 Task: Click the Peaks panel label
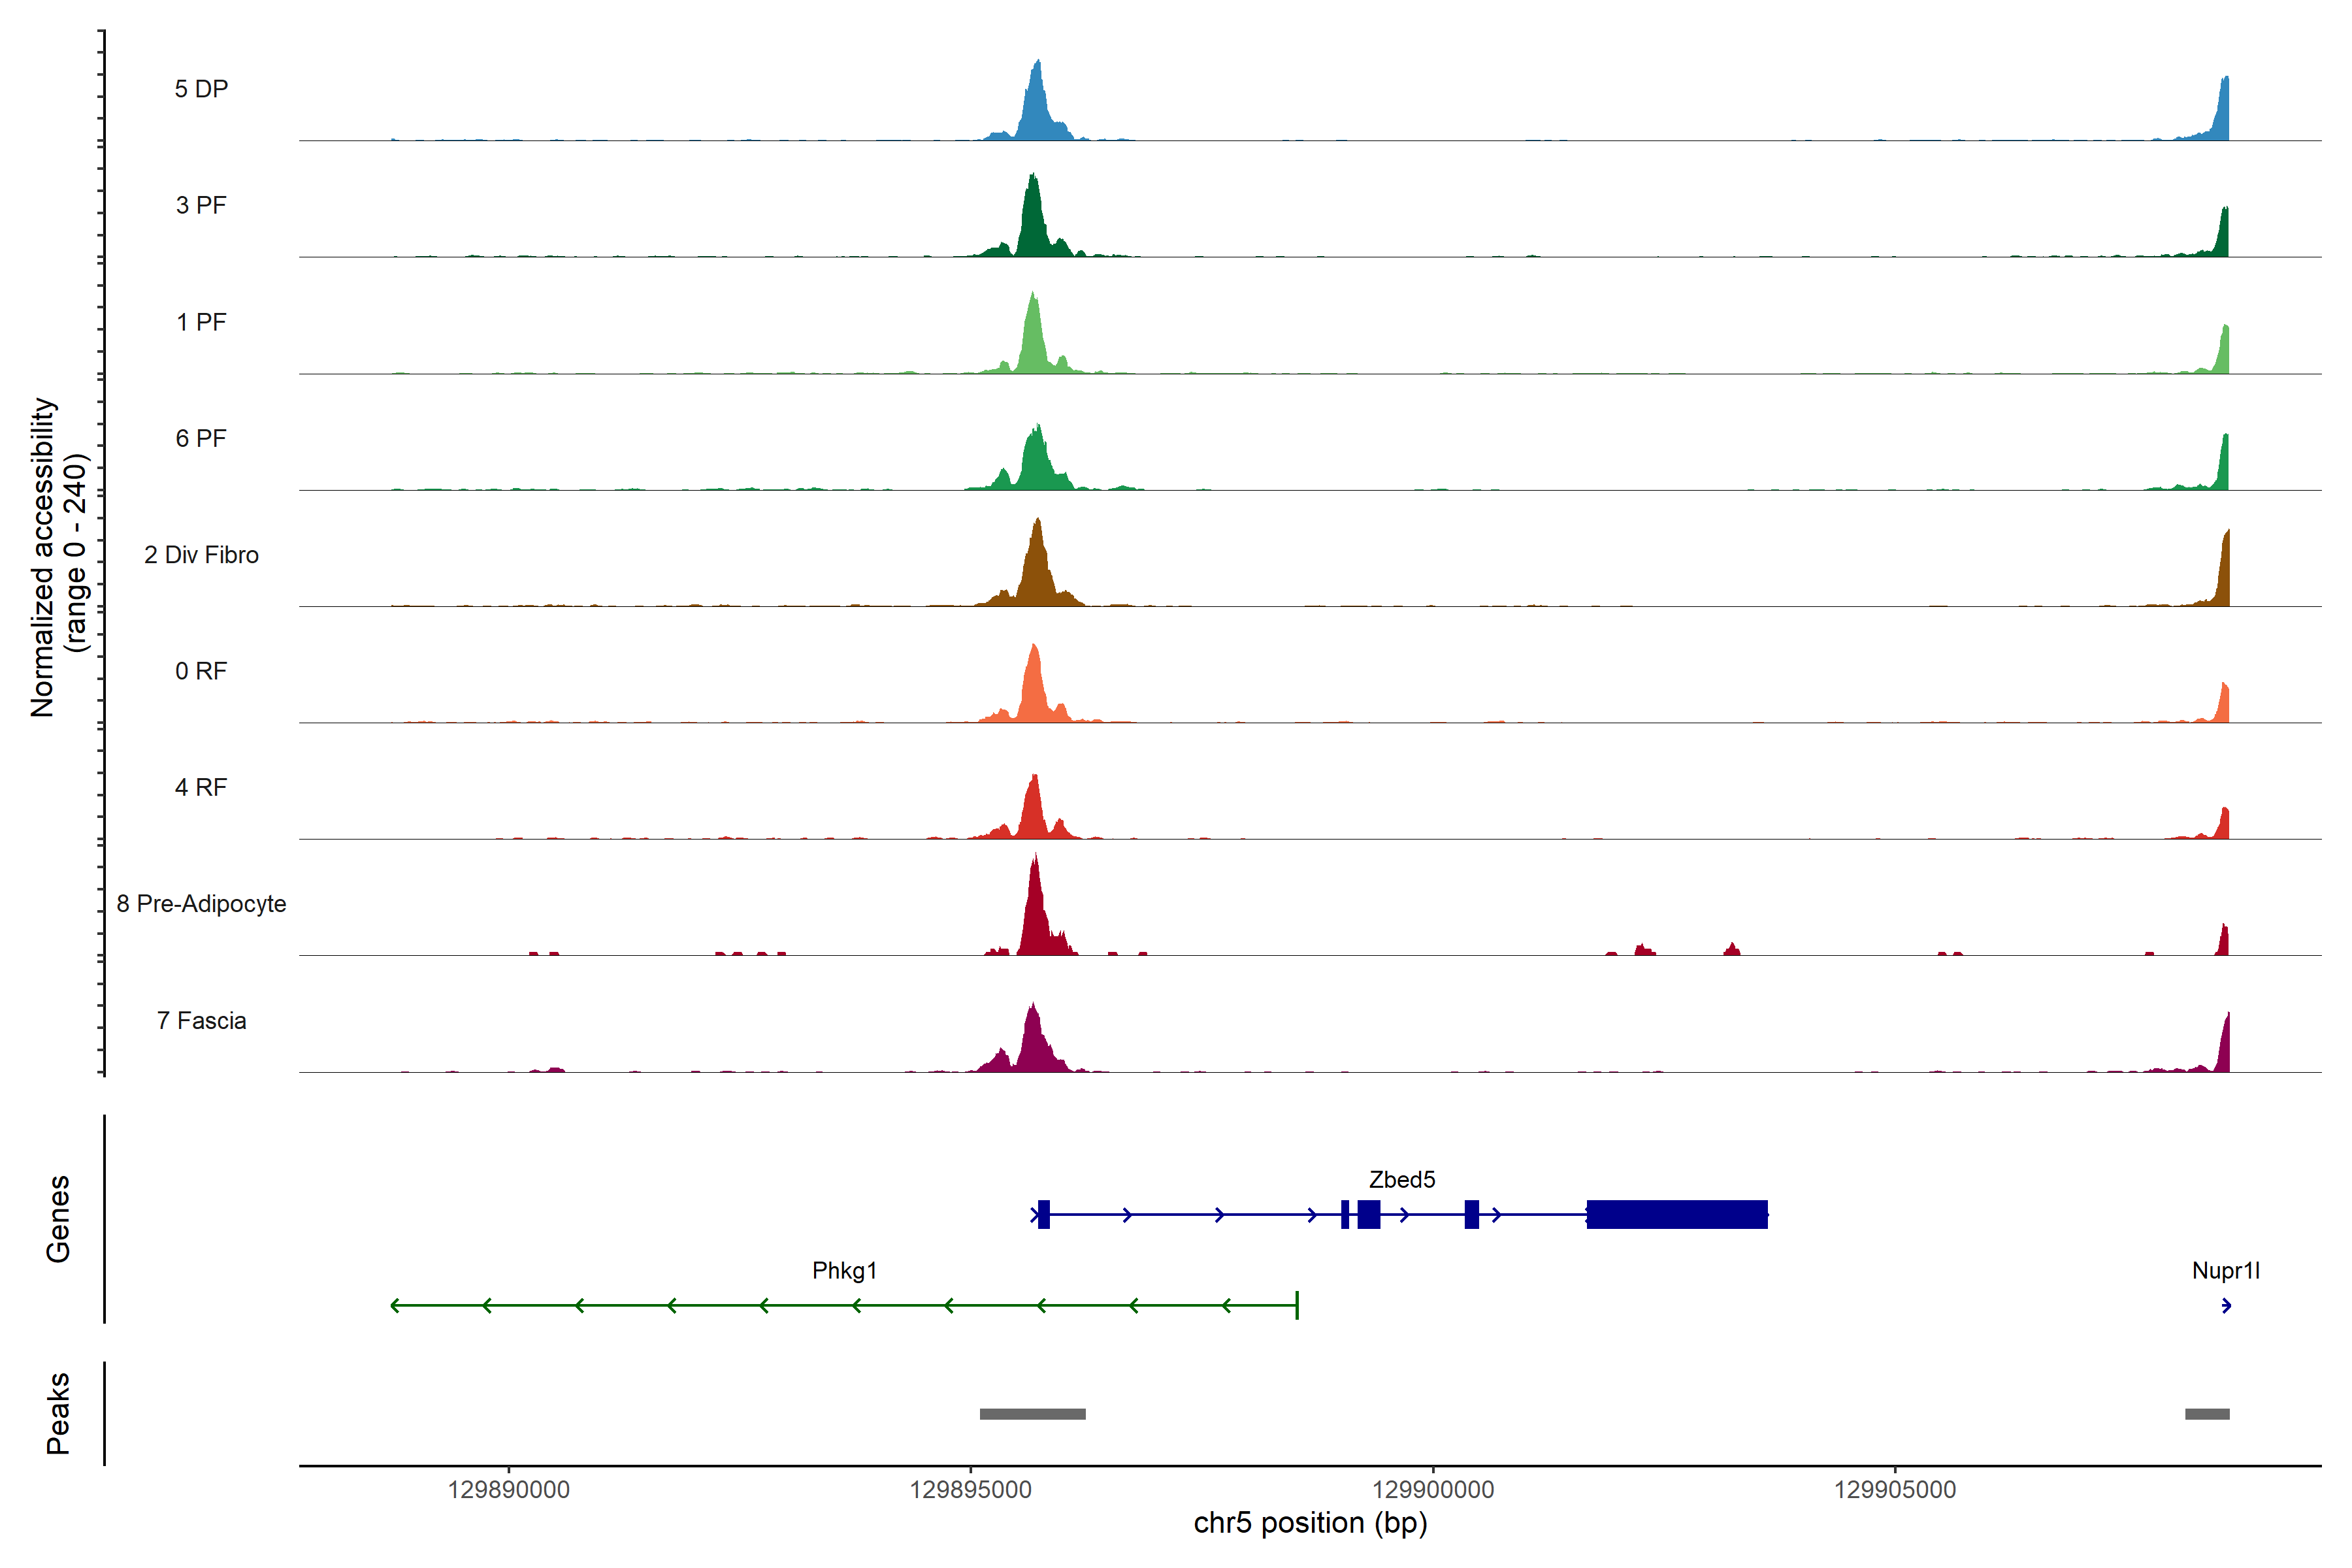click(x=58, y=1413)
